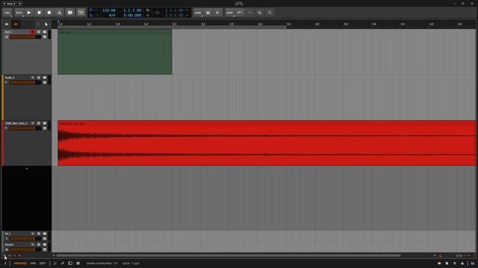
Task: Open the browser panel icon at bottom-right
Action: pos(439,264)
